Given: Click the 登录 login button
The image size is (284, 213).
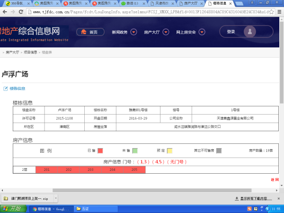Looking at the screenshot, I should (x=231, y=32).
